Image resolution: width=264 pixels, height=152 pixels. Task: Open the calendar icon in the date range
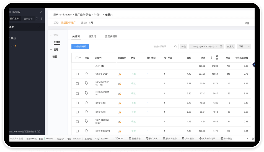[221, 47]
